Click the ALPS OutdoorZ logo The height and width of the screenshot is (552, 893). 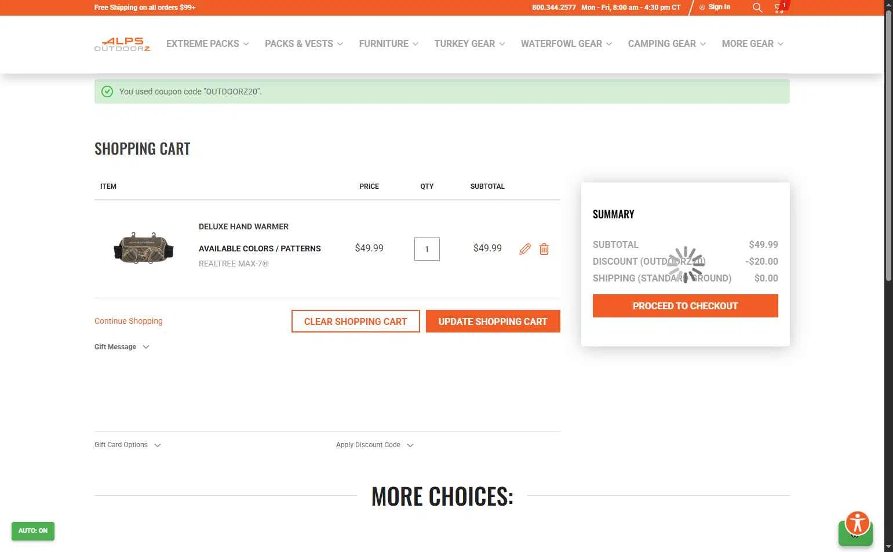pyautogui.click(x=122, y=44)
